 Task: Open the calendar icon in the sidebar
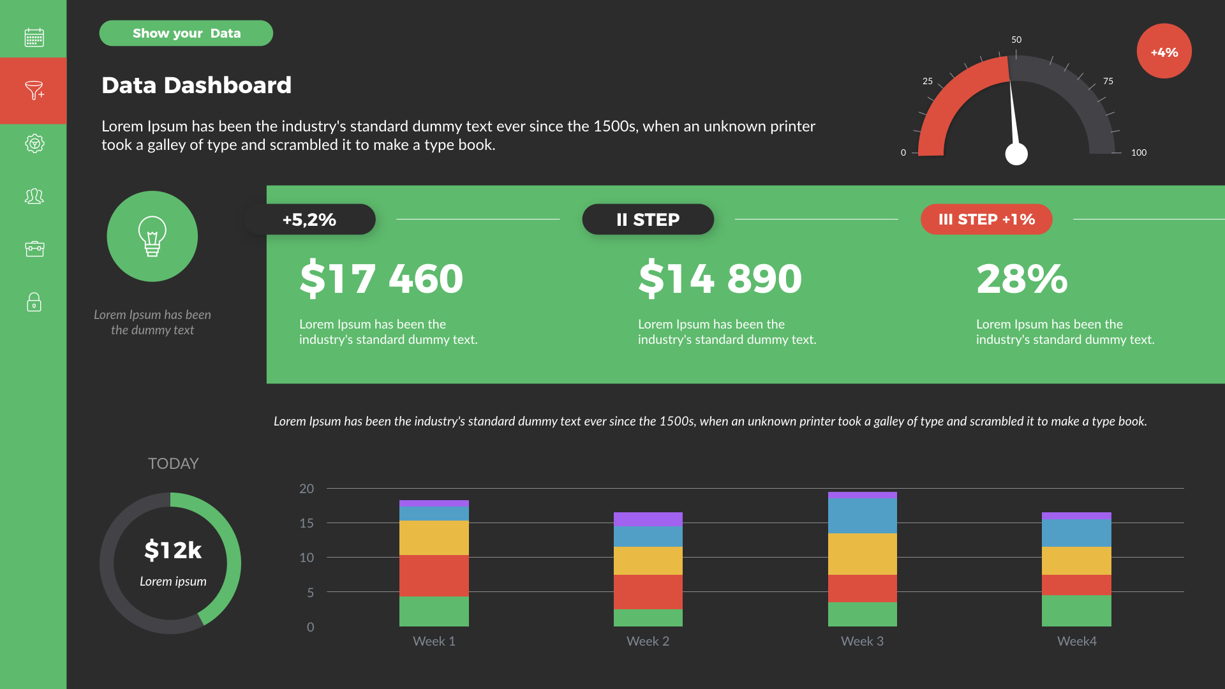(33, 37)
